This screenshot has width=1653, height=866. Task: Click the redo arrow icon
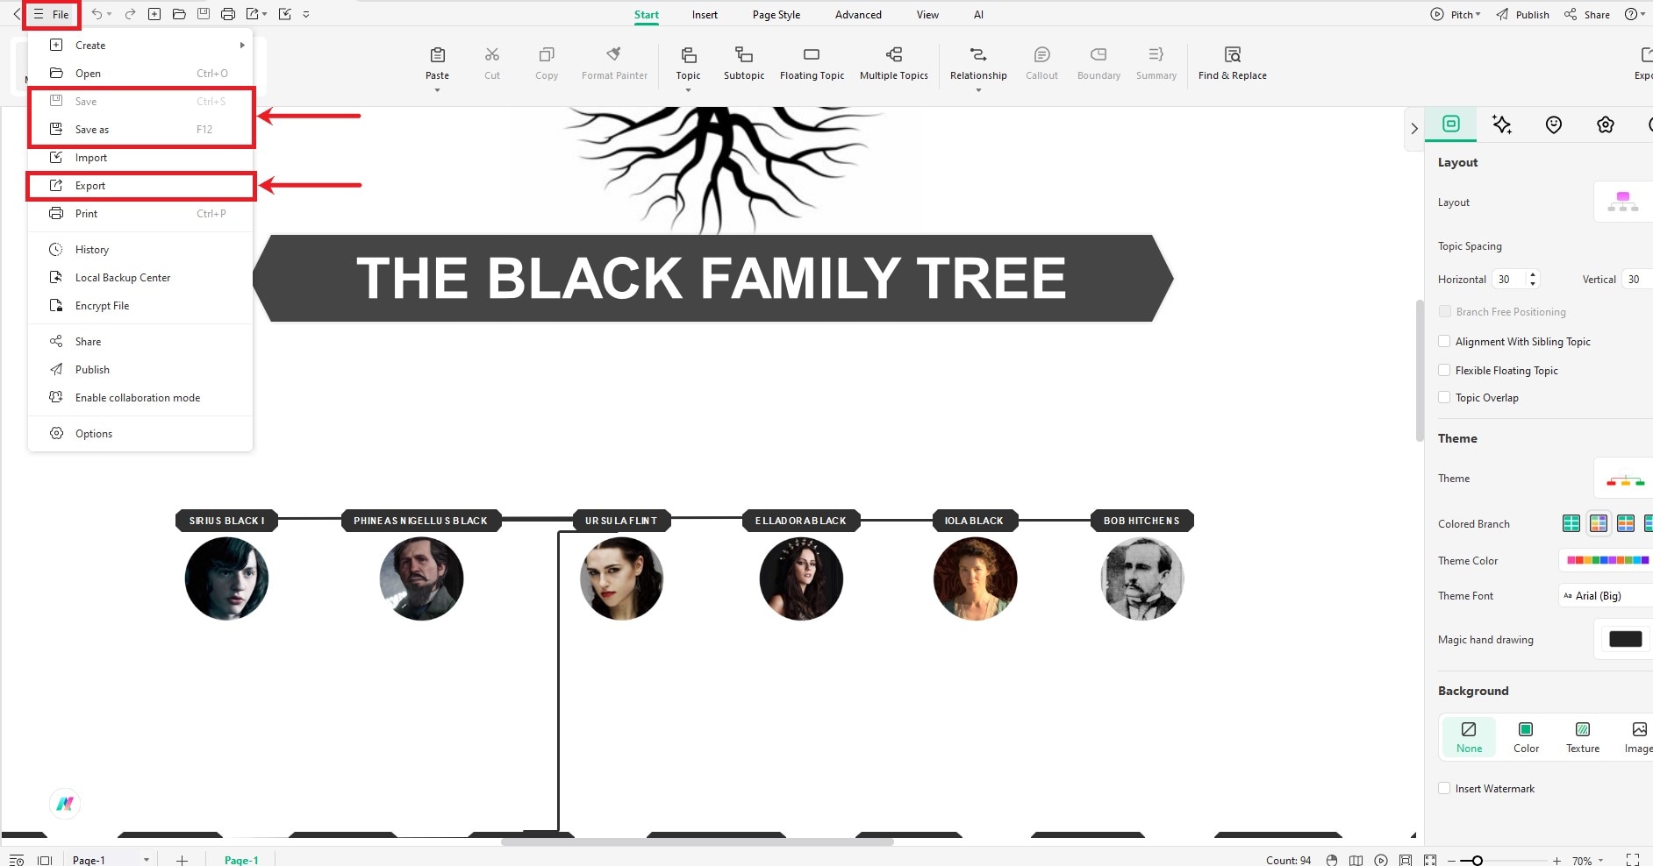coord(130,14)
